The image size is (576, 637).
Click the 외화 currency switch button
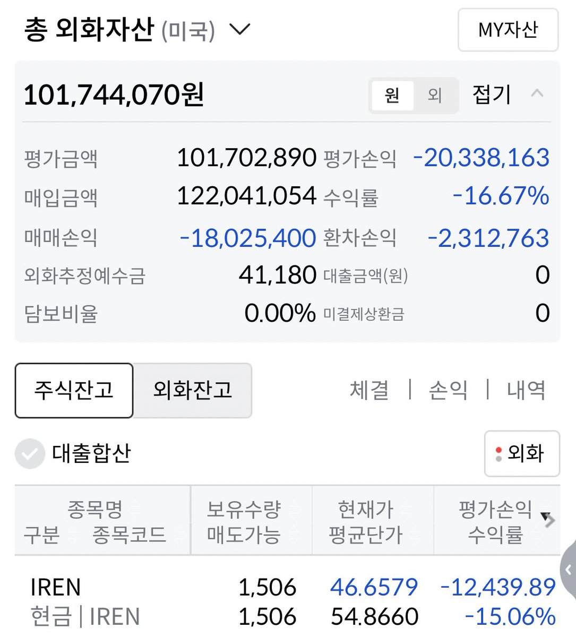[x=522, y=453]
